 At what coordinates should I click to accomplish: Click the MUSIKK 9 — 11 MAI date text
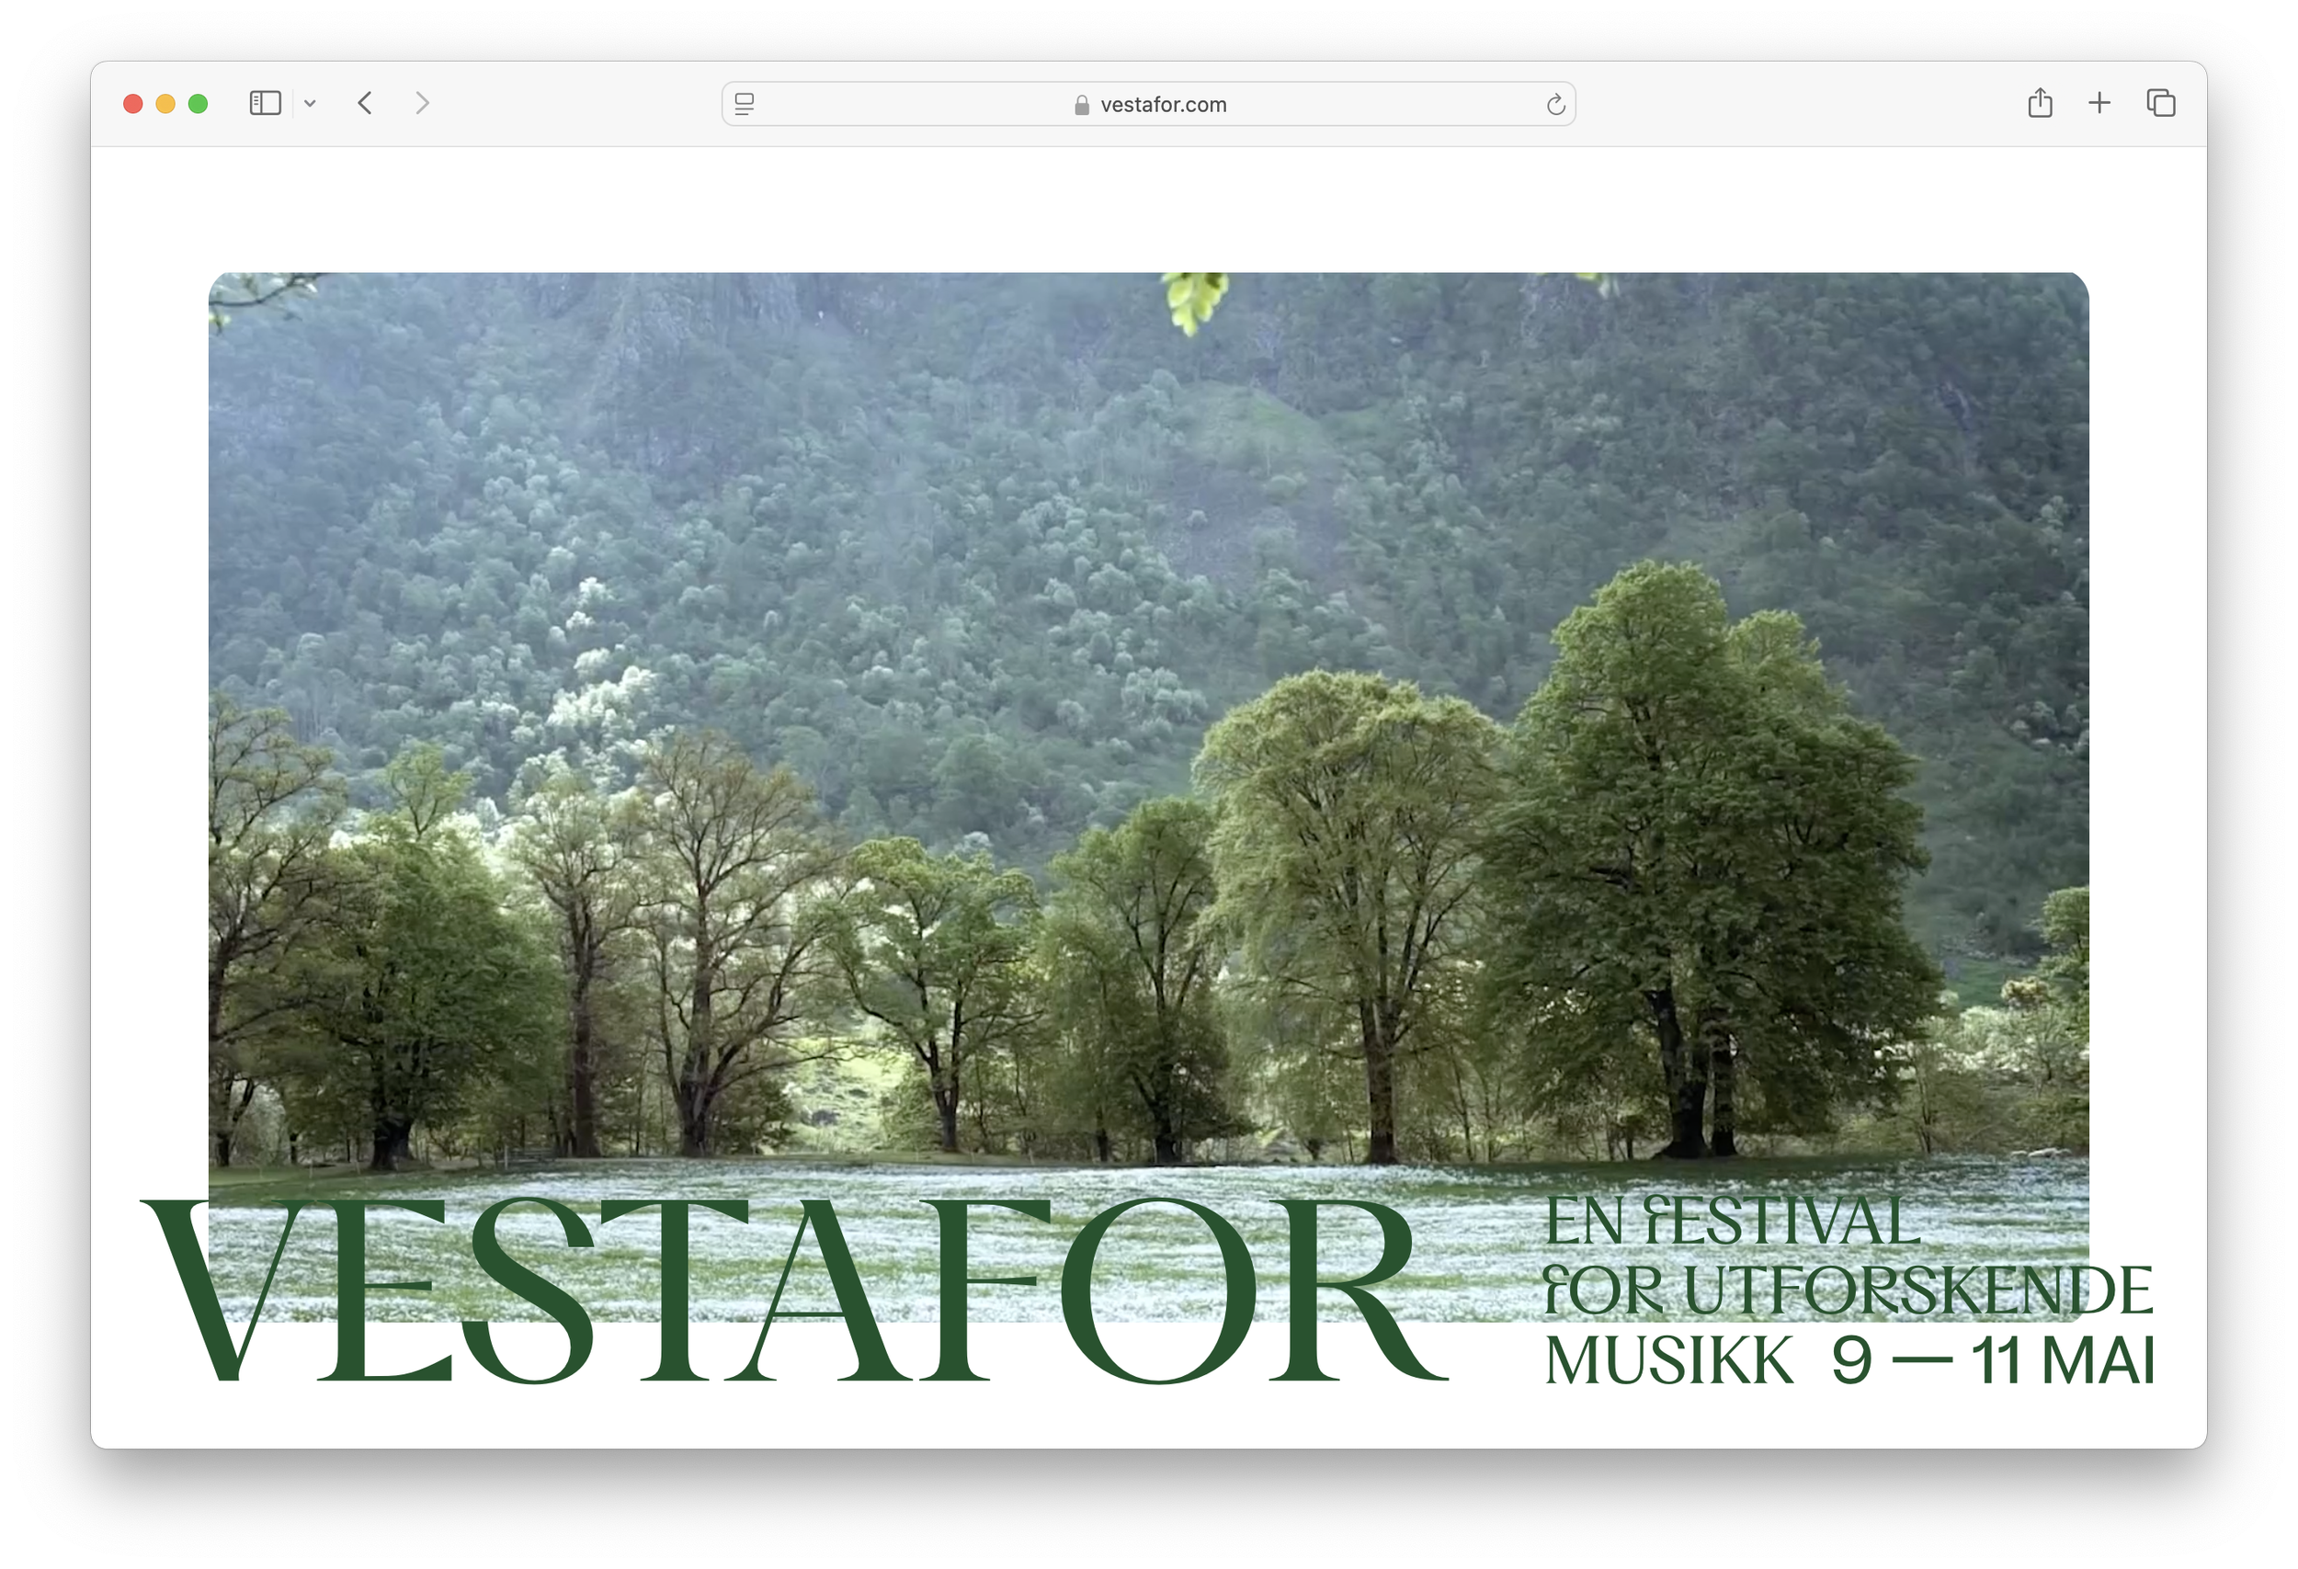coord(1849,1360)
